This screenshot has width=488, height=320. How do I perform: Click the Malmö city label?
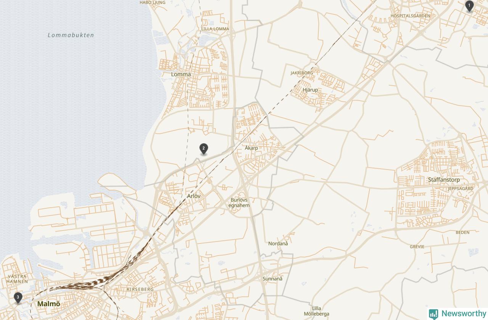(49, 304)
